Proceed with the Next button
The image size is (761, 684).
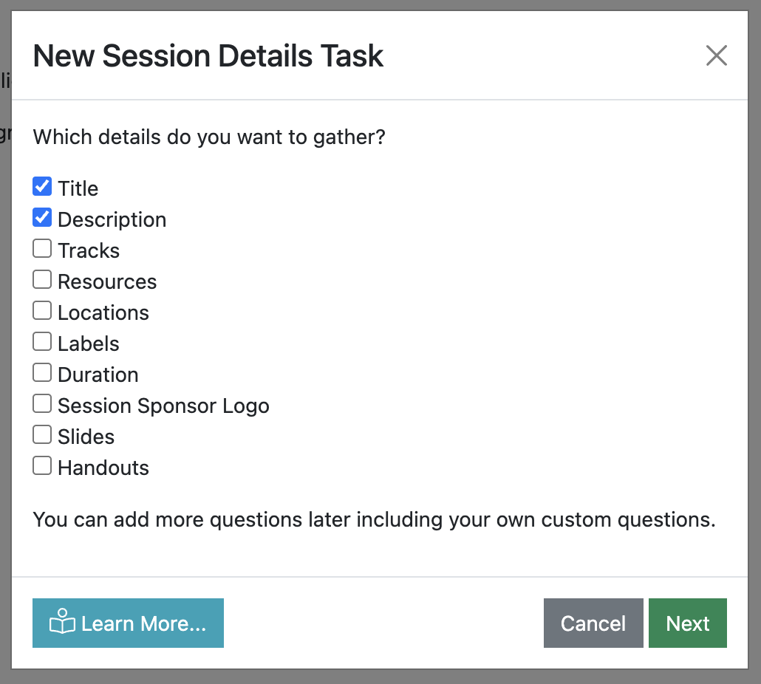click(688, 623)
